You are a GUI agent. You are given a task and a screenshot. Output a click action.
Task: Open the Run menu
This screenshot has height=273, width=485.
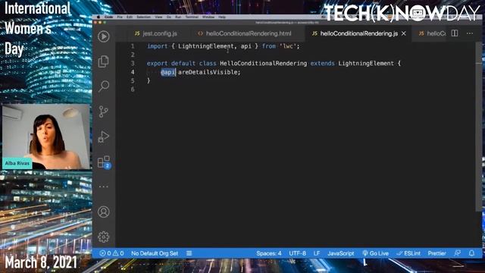pyautogui.click(x=178, y=17)
